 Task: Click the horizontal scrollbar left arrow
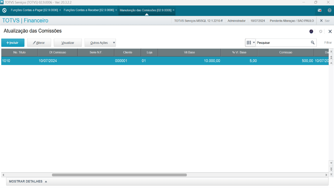[3, 175]
